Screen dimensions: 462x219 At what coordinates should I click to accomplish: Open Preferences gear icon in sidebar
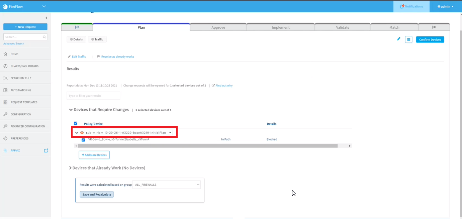[5, 139]
